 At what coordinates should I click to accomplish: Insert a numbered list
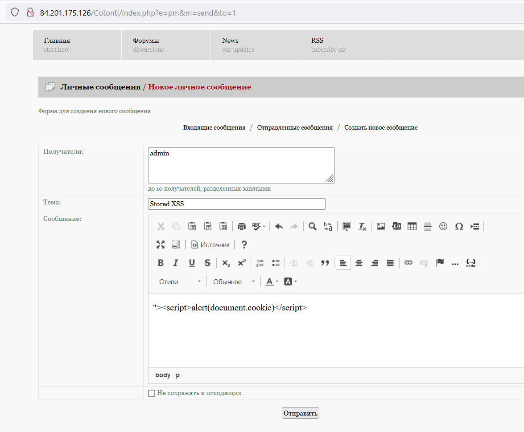point(260,263)
